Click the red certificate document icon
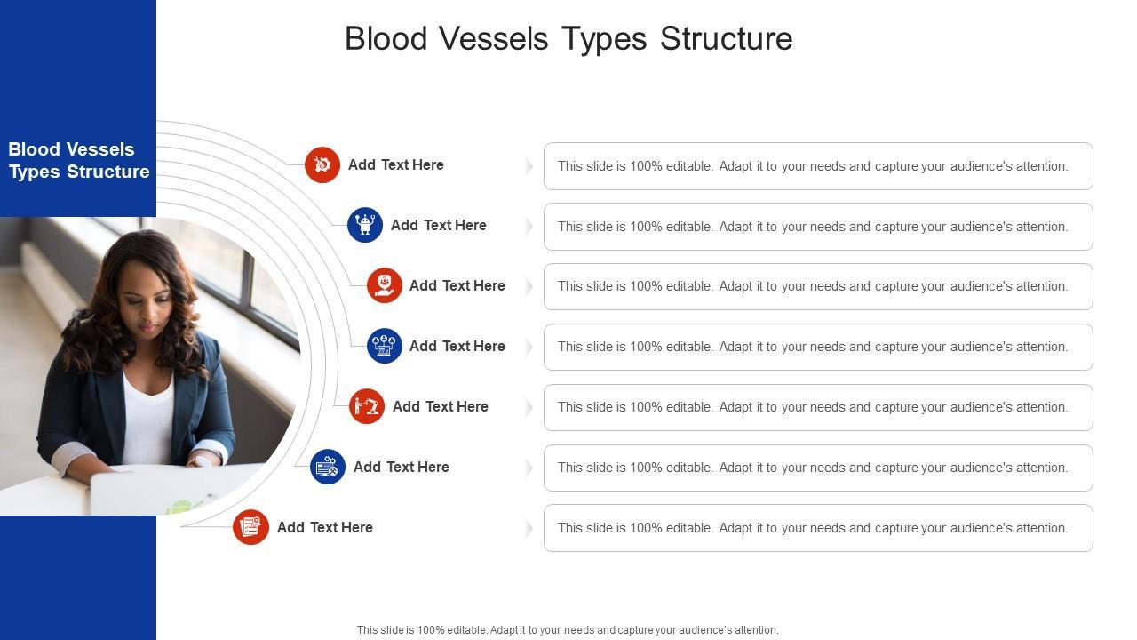1137x640 pixels. pos(251,527)
